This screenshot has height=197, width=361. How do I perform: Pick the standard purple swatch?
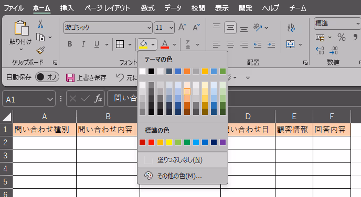click(x=222, y=143)
